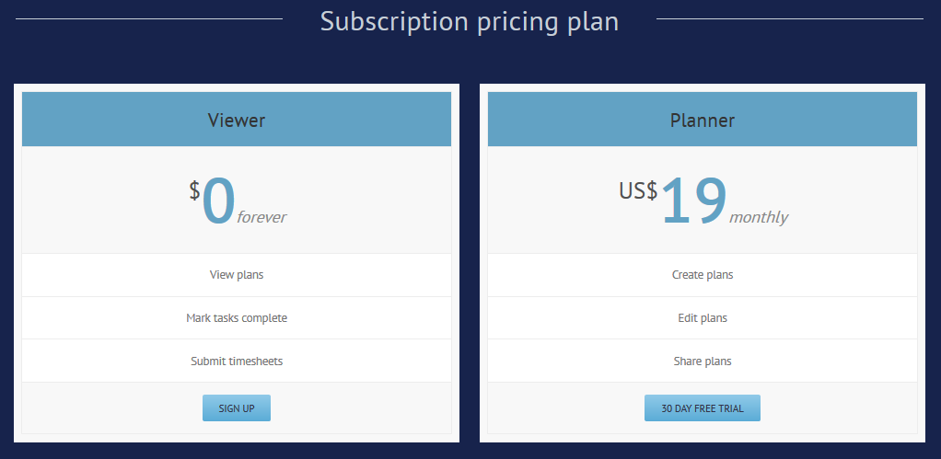Click the SIGN UP button
The height and width of the screenshot is (459, 941).
(x=237, y=408)
